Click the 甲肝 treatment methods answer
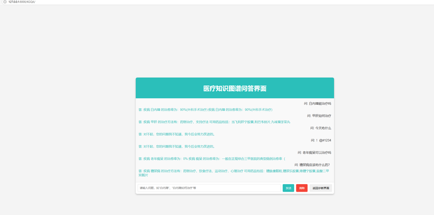 (214, 122)
